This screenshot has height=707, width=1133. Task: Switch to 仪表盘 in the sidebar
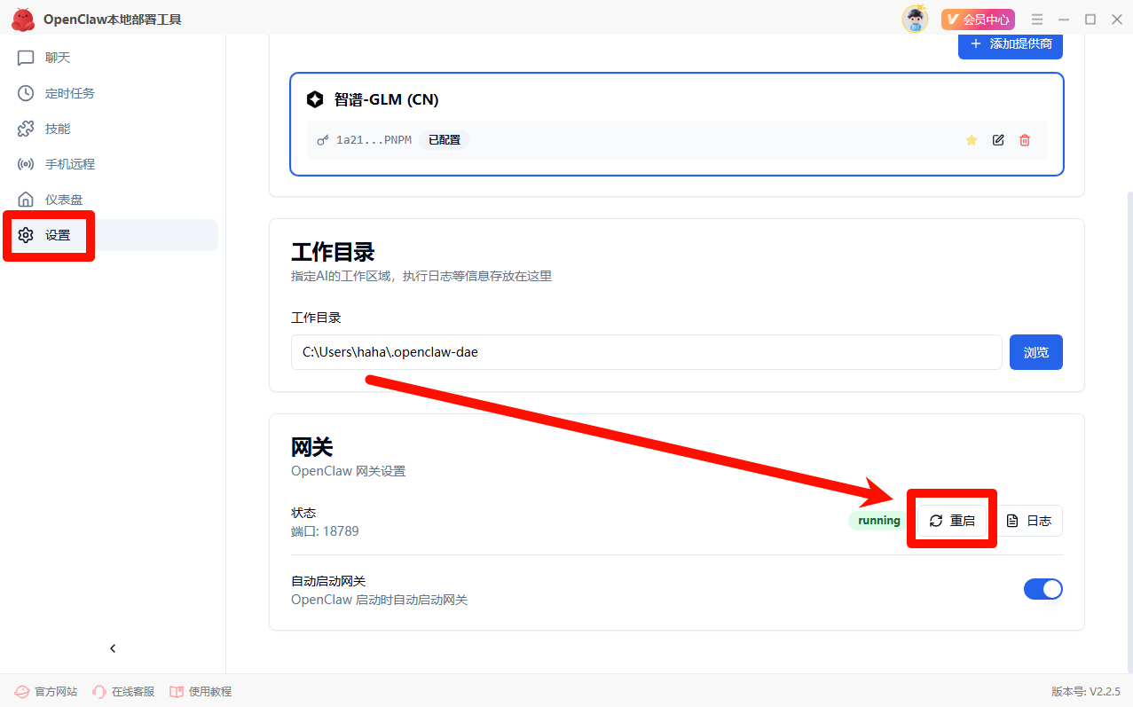tap(63, 200)
